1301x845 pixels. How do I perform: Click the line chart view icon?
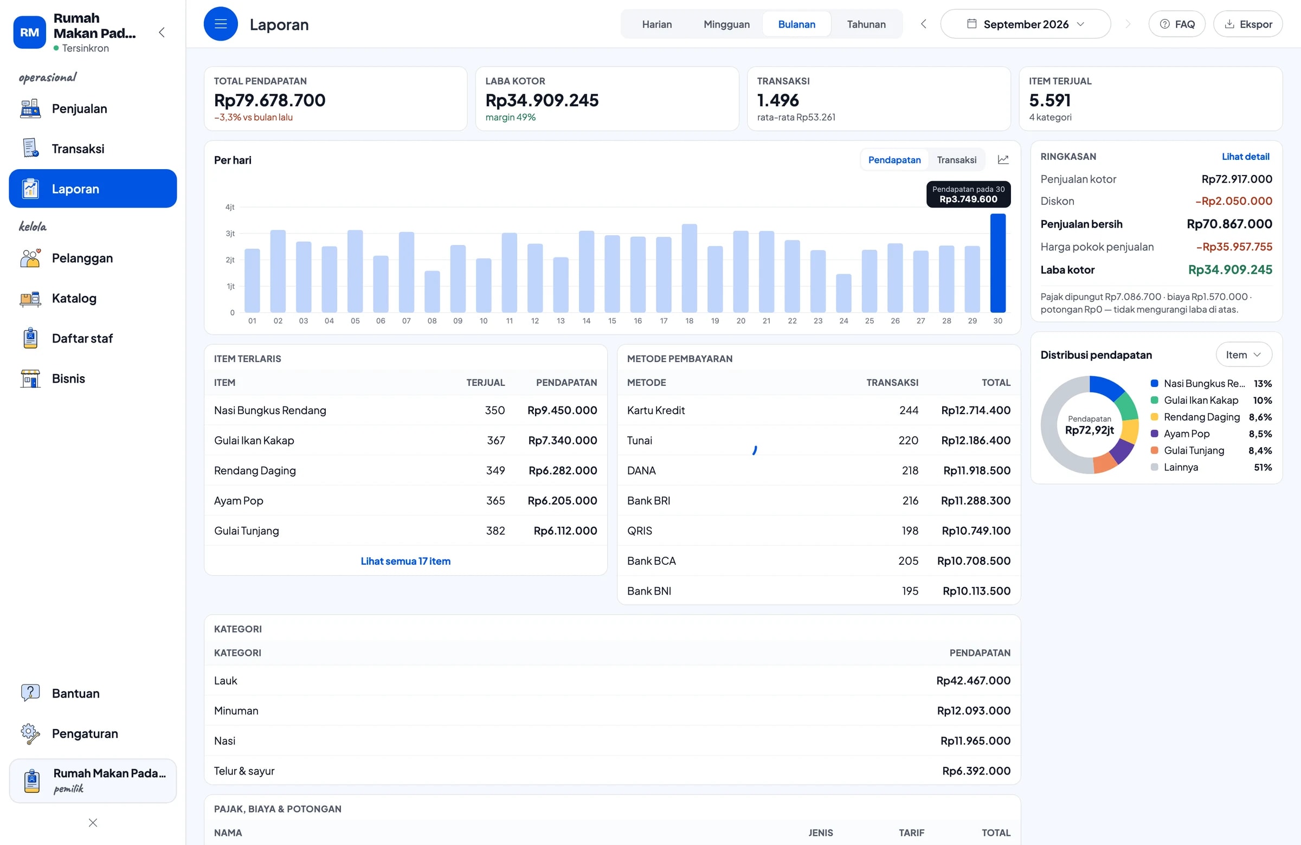click(x=1003, y=159)
